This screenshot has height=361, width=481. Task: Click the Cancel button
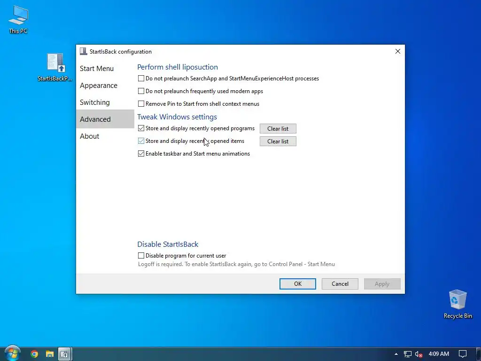click(340, 283)
